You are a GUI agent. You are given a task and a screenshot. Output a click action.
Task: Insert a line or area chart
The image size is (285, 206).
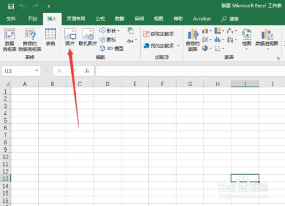point(206,39)
